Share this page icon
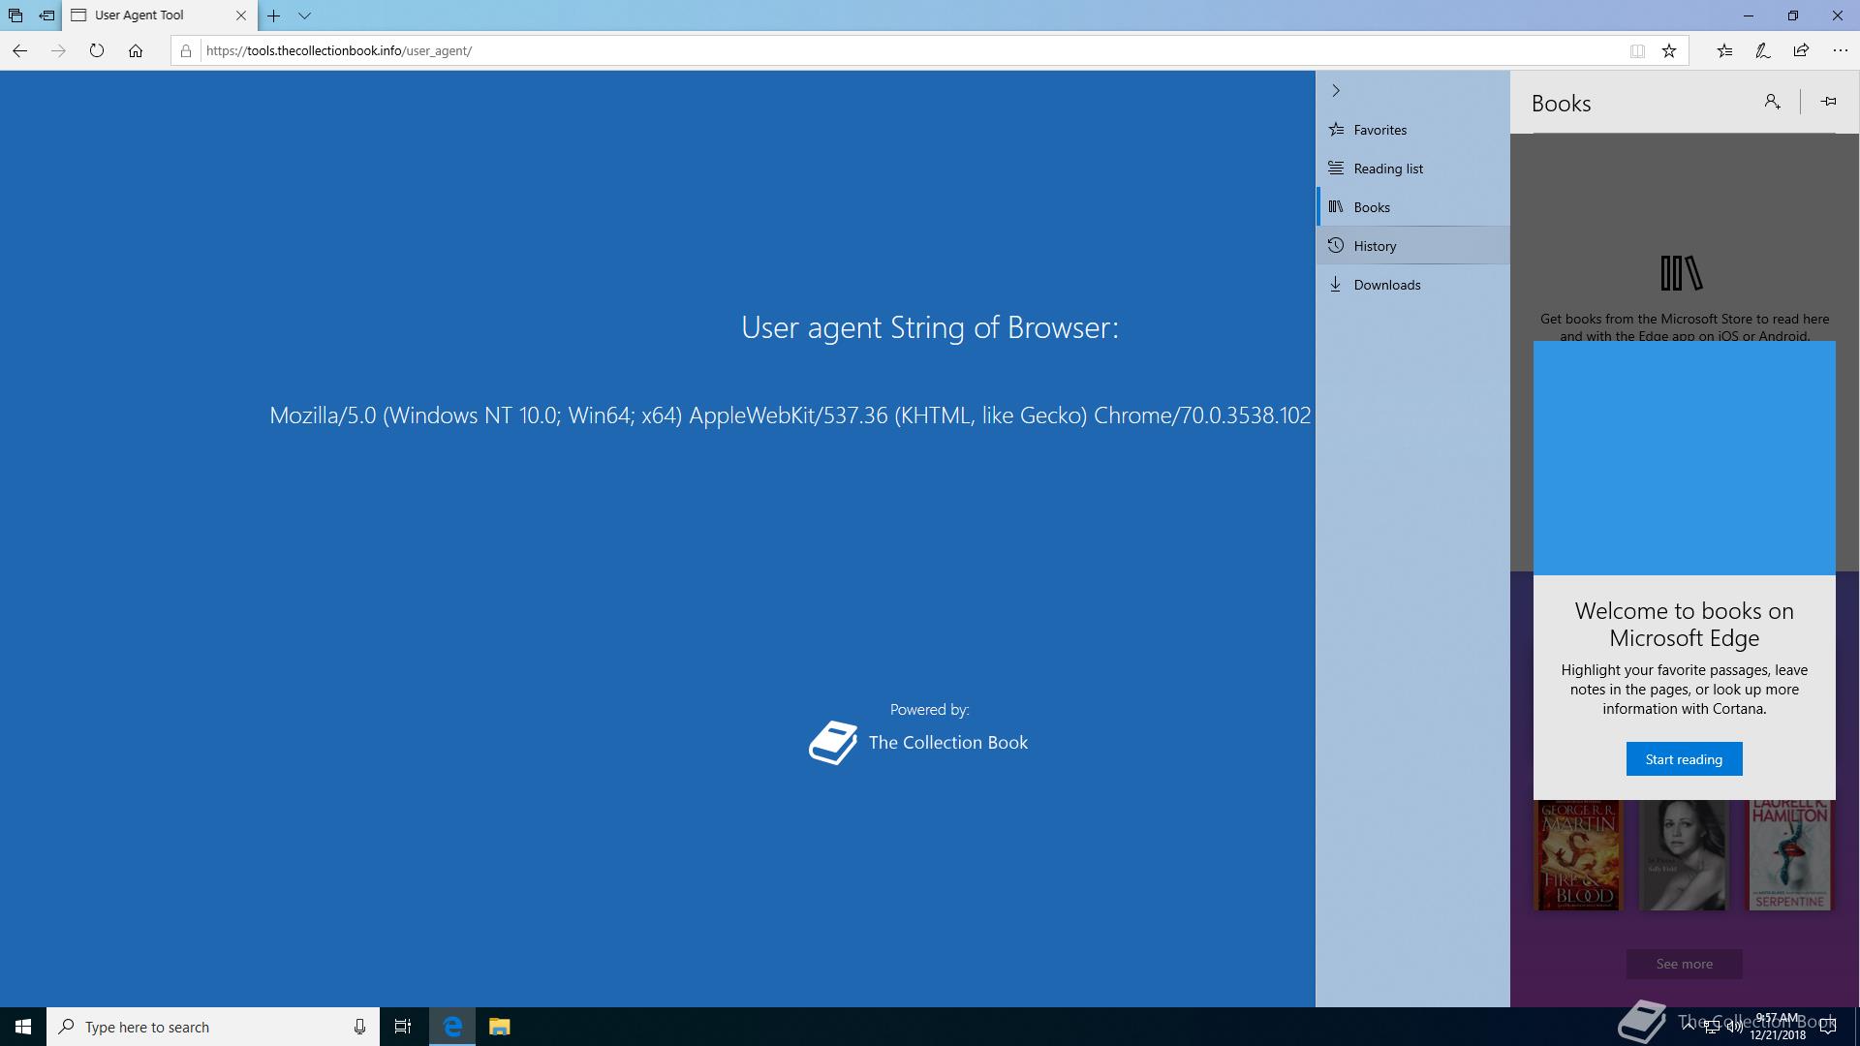 click(1801, 50)
